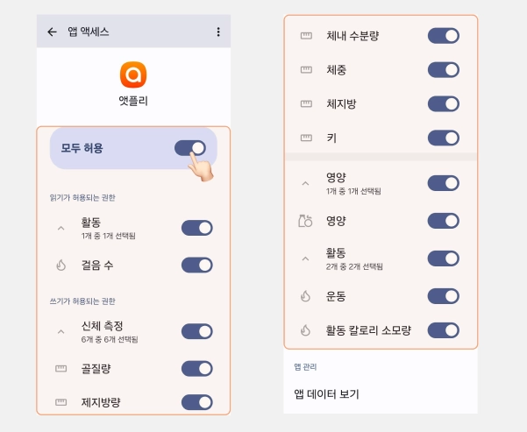Tap the ruler icon beside 키
Image resolution: width=527 pixels, height=432 pixels.
[305, 138]
